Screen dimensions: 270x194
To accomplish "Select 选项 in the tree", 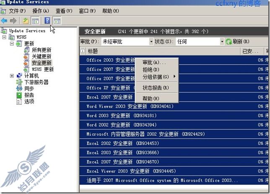I will 29,101.
